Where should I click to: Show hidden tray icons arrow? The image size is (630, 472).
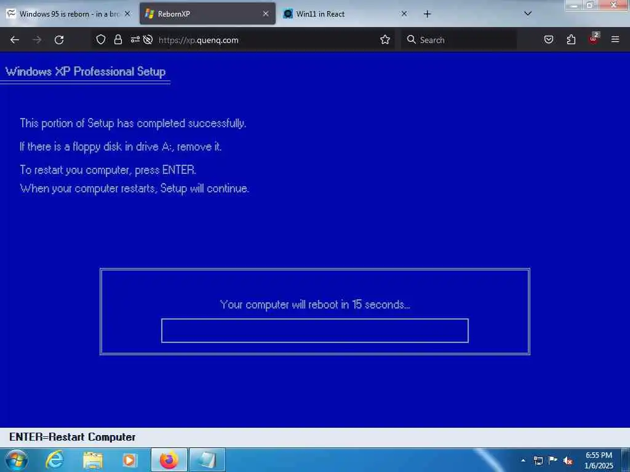[x=523, y=460]
